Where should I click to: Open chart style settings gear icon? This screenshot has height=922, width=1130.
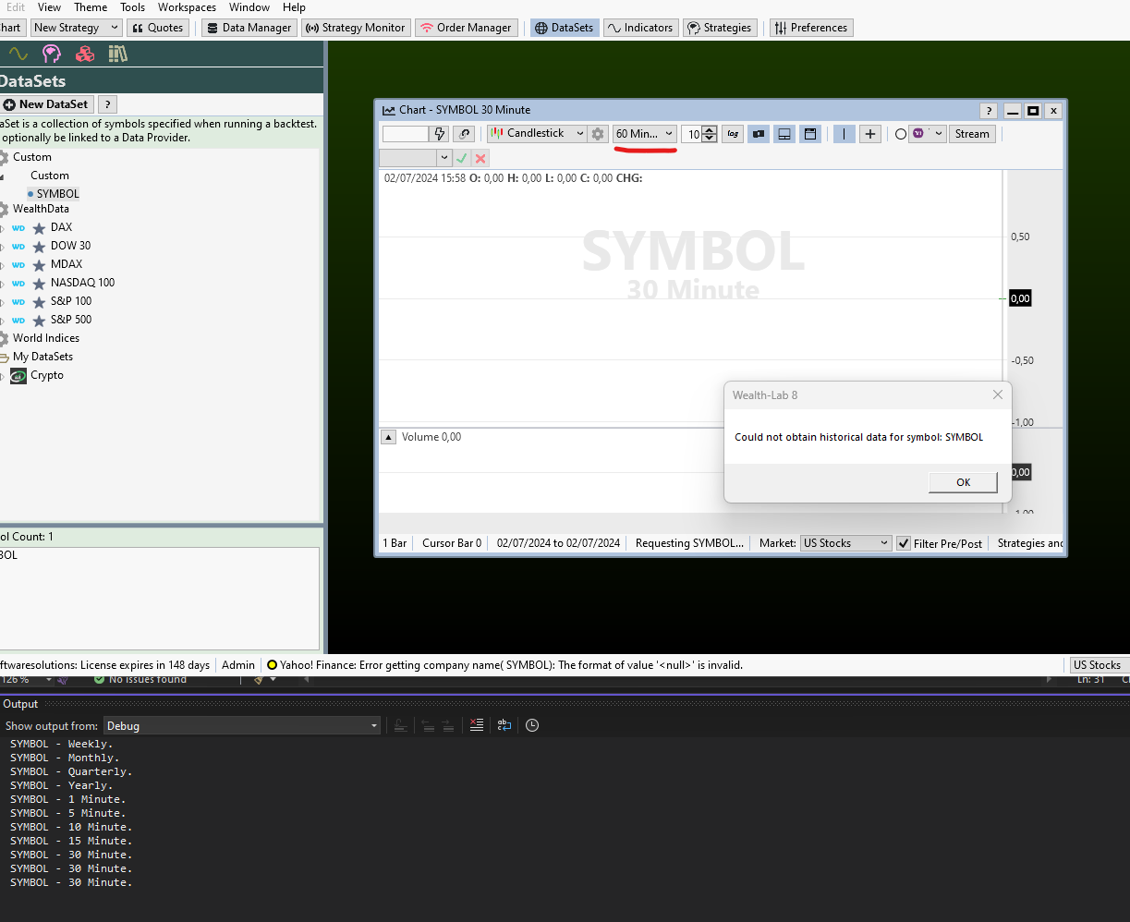pyautogui.click(x=598, y=134)
